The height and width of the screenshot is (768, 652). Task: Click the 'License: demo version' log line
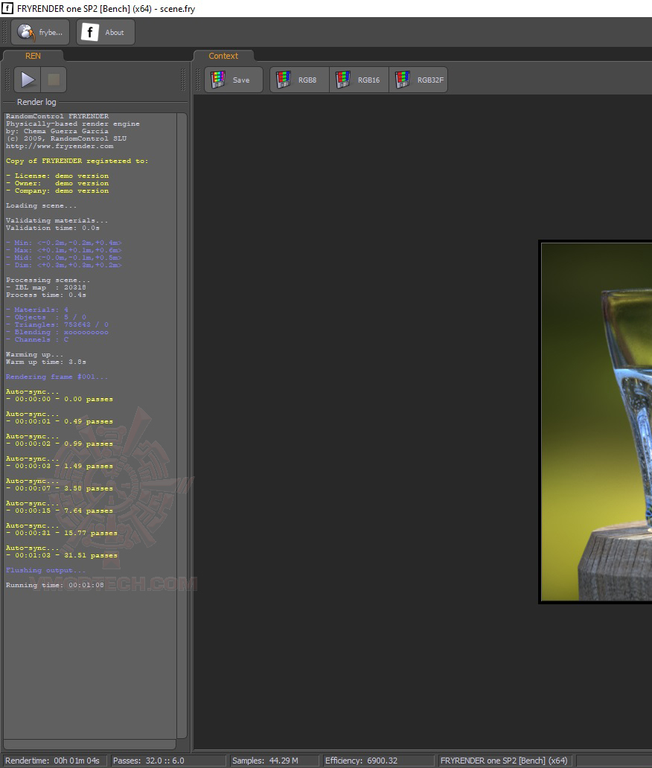click(57, 176)
